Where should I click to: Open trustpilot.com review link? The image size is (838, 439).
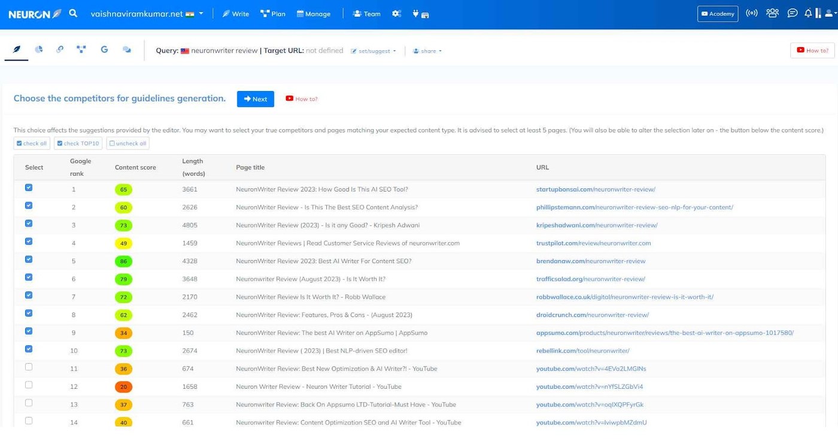[x=593, y=243]
